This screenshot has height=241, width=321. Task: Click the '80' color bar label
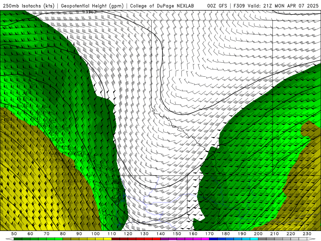pyautogui.click(x=63, y=234)
